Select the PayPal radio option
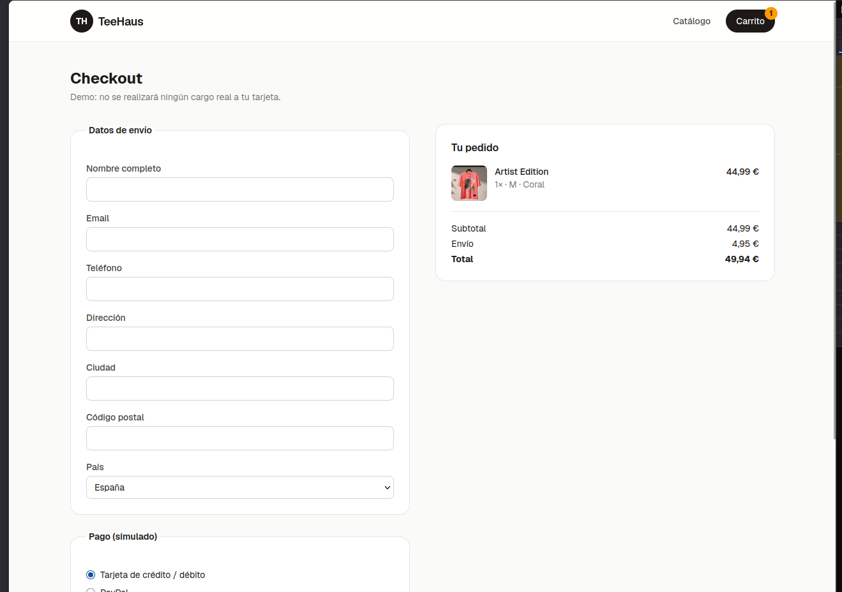This screenshot has height=592, width=842. pos(91,590)
